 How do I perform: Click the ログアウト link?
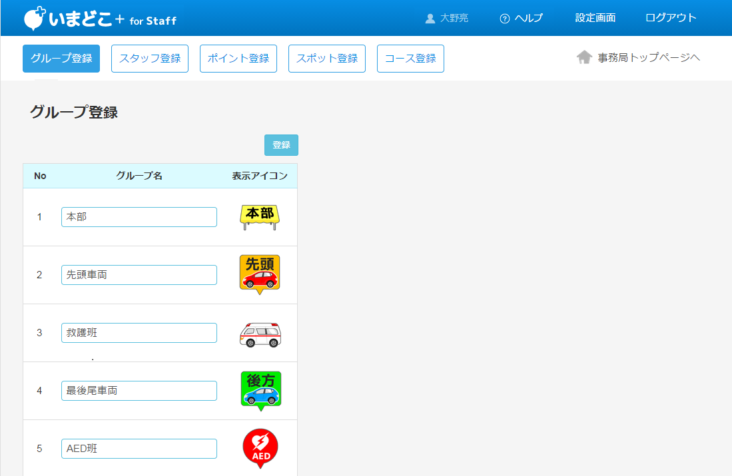[671, 18]
